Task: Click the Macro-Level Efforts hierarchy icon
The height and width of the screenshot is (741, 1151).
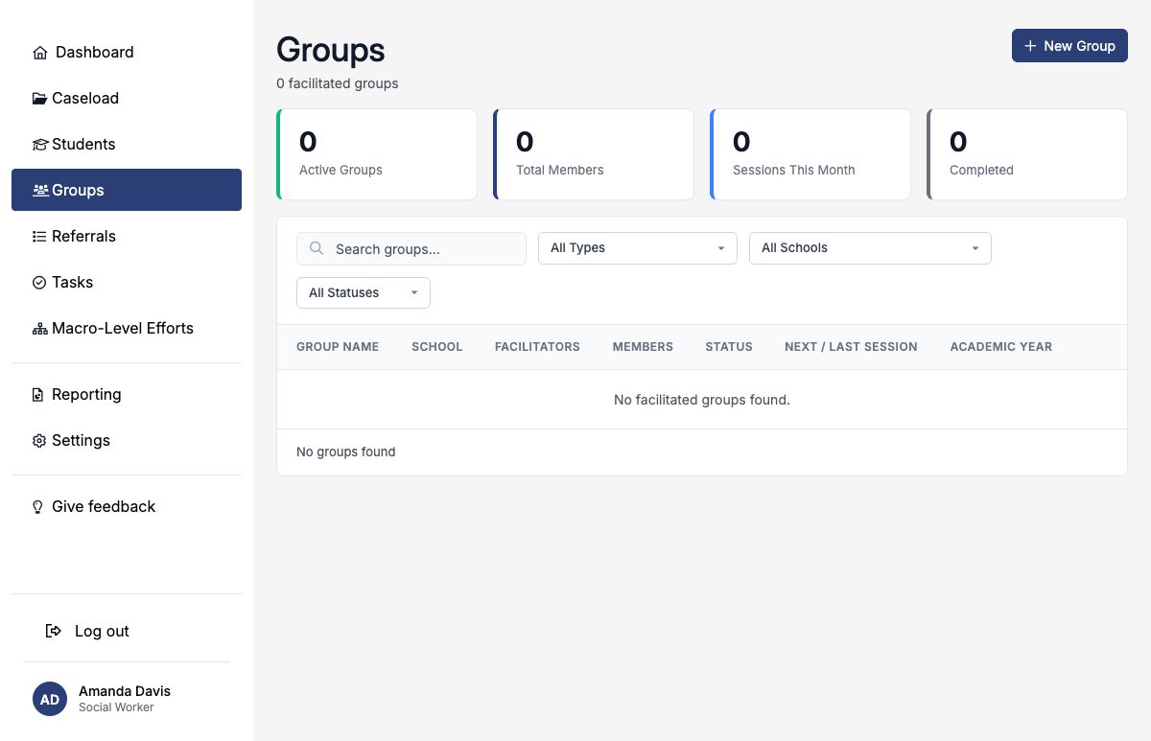Action: coord(39,329)
